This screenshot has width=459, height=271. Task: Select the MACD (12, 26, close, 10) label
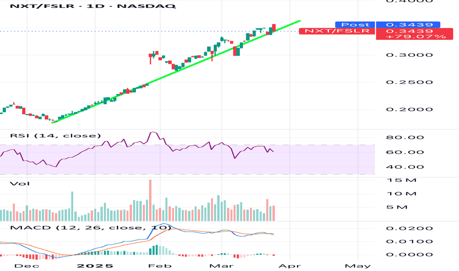coord(91,228)
